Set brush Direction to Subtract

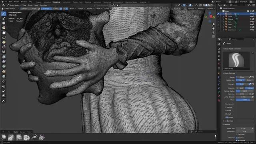[249, 88]
